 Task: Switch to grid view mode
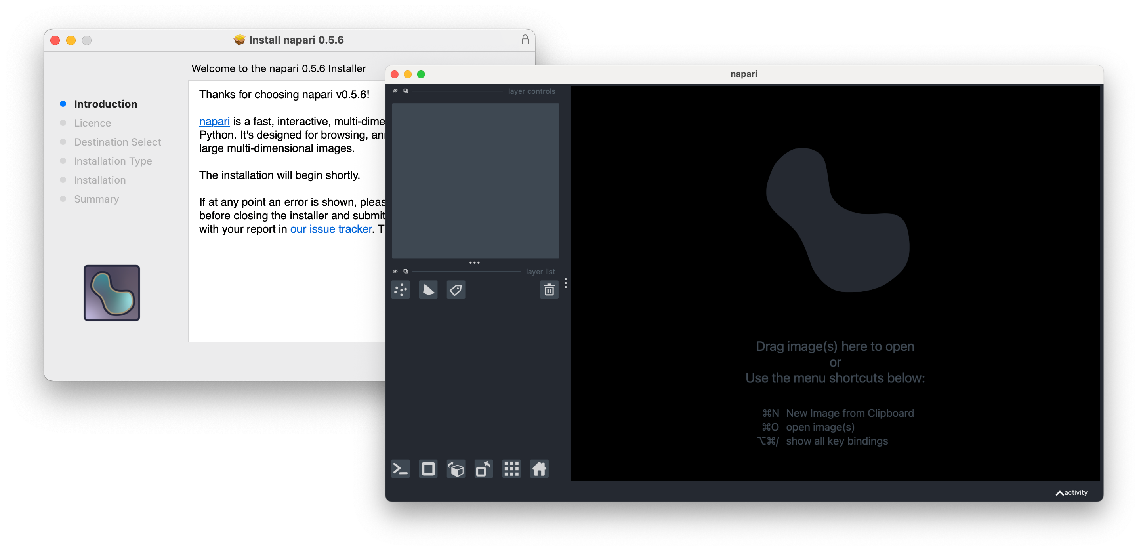(511, 469)
